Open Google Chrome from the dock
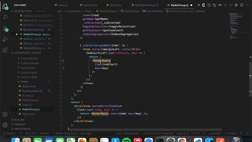 (182, 140)
